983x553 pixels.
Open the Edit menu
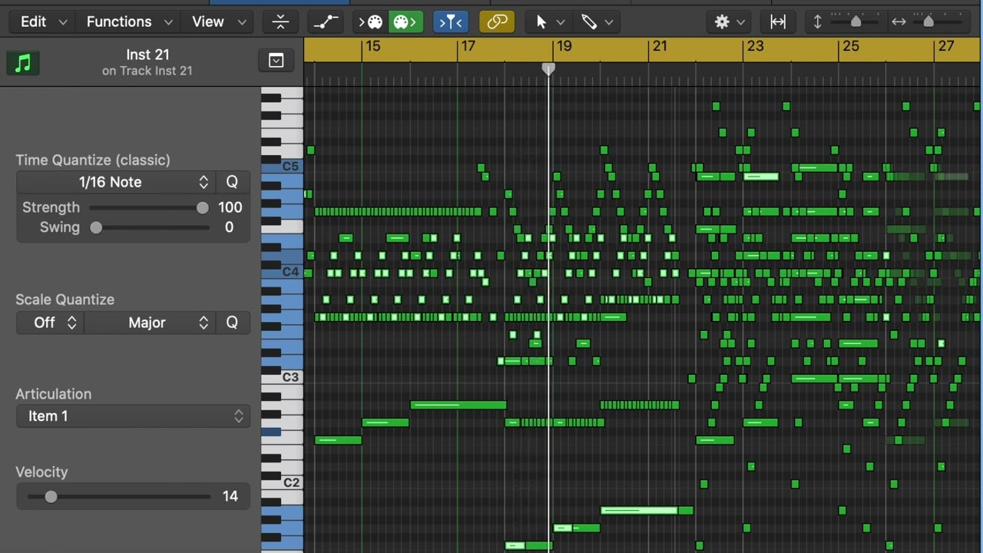point(34,22)
